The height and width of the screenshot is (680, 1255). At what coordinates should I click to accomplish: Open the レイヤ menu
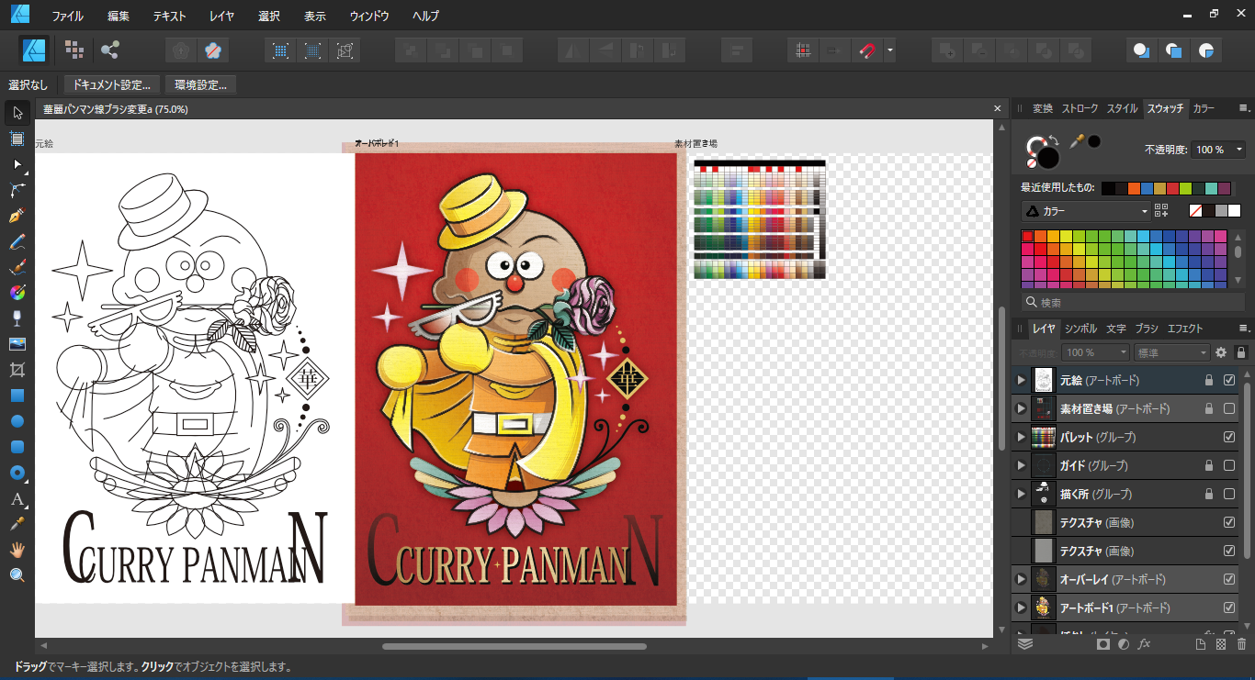[x=221, y=16]
